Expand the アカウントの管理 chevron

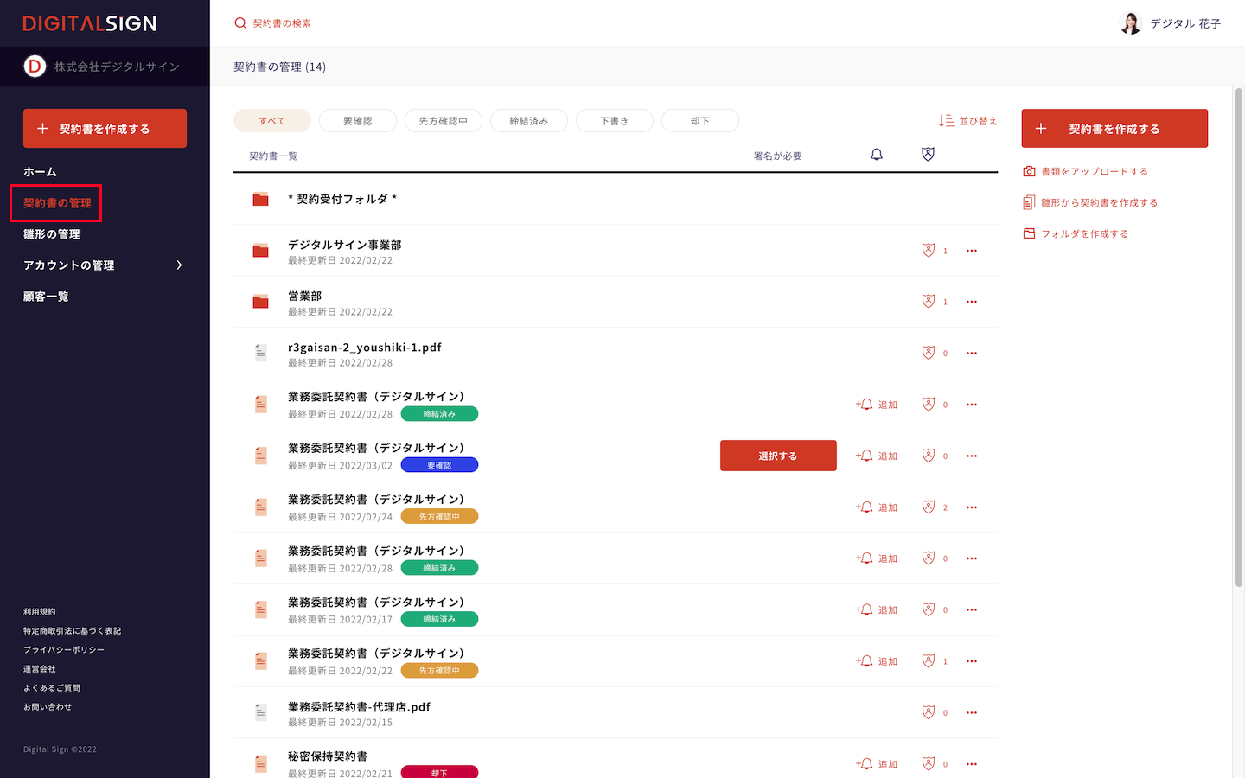[x=179, y=265]
